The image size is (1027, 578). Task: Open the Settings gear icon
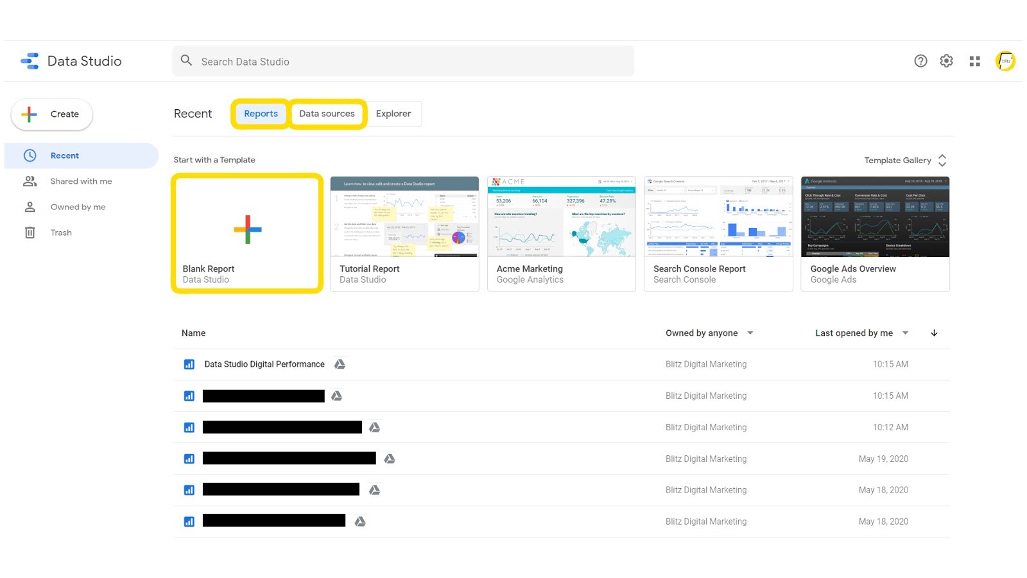(946, 61)
